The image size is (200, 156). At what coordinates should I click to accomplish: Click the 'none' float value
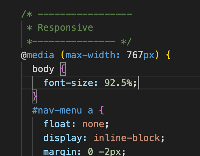pos(93,124)
